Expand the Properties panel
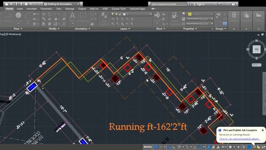Screen dimensions: 266x150 click(x=190, y=29)
